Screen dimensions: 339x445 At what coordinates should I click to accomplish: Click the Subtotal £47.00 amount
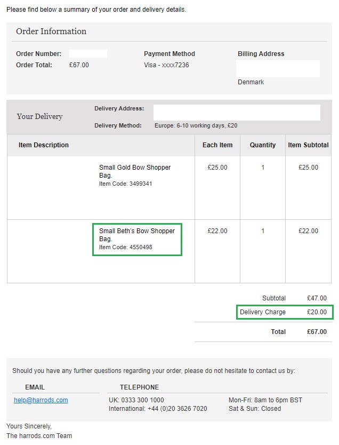click(317, 298)
